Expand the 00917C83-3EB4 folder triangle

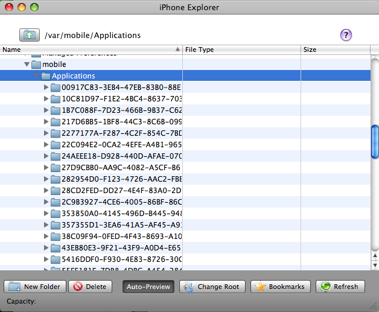(x=46, y=88)
